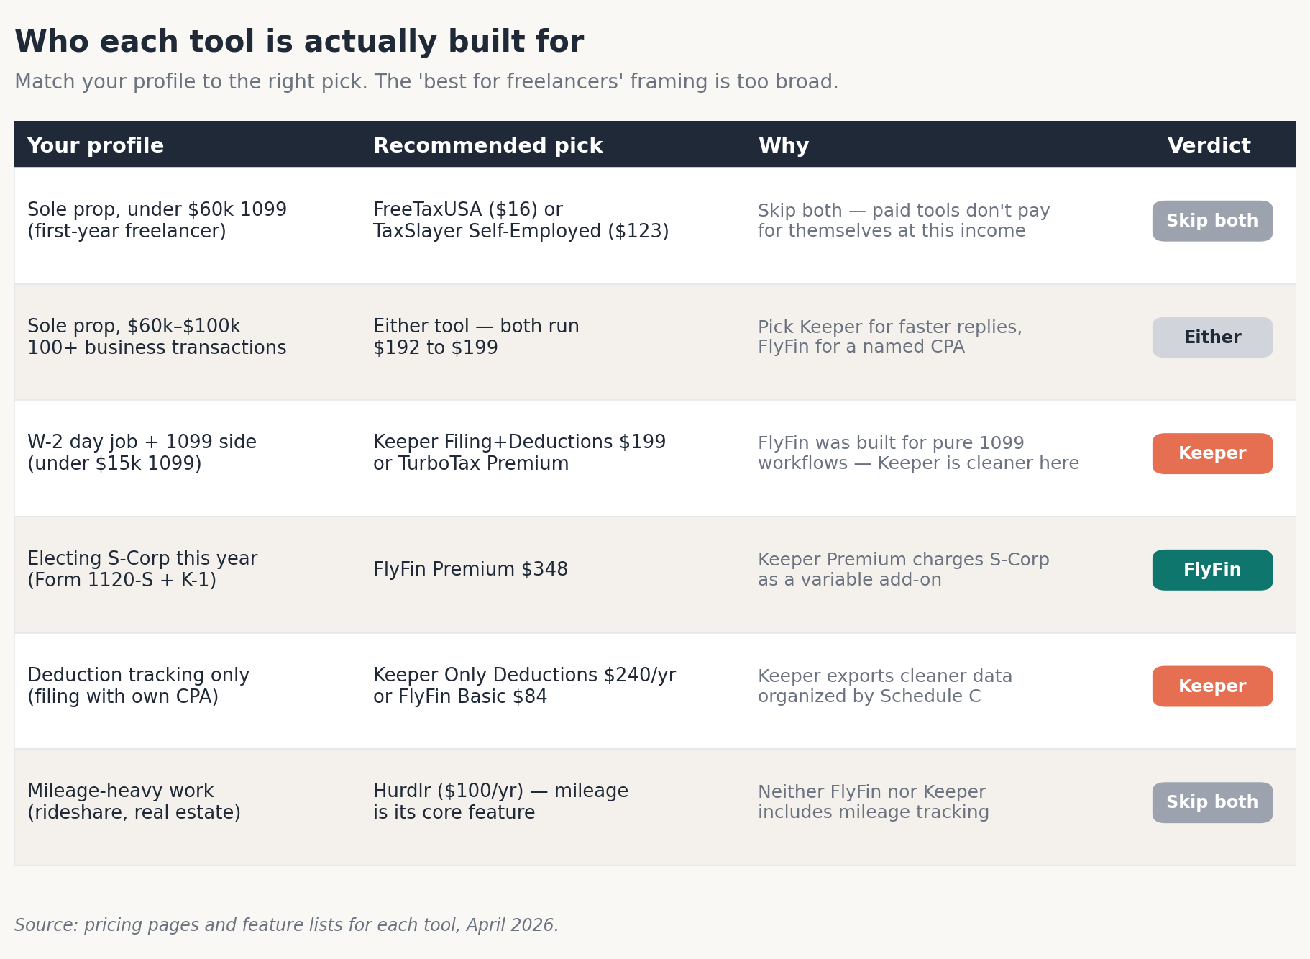
Task: Click the 'Either' verdict badge
Action: [1212, 337]
